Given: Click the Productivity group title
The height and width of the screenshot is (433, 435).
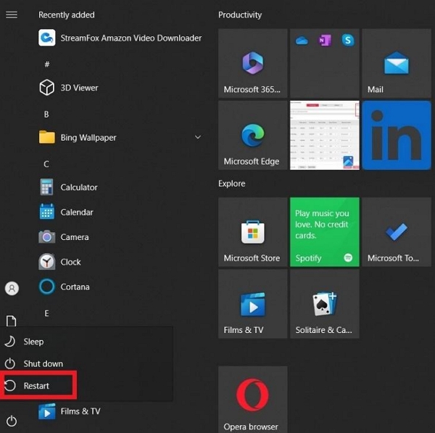Looking at the screenshot, I should 240,15.
